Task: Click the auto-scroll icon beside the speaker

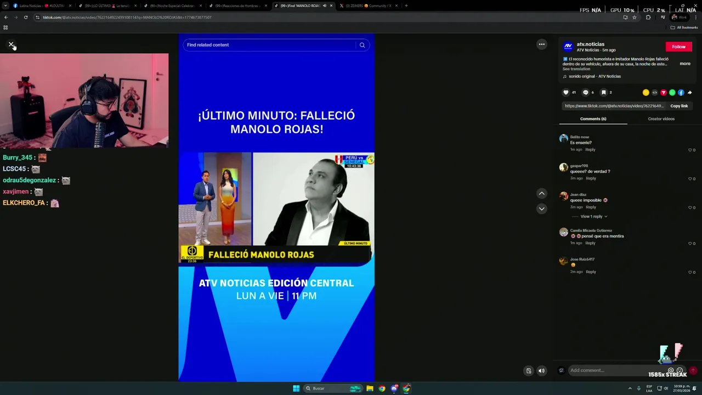Action: click(x=528, y=371)
